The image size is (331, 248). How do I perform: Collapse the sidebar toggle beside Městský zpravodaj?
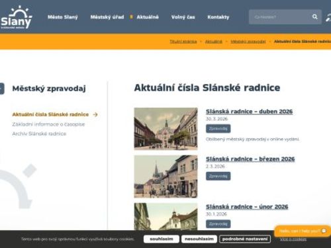(2, 89)
